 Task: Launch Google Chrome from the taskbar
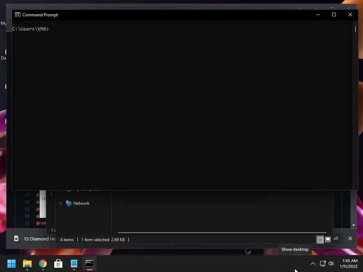[43, 263]
